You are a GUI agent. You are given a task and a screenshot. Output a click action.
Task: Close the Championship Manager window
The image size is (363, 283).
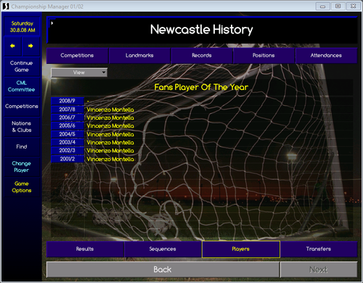[354, 7]
